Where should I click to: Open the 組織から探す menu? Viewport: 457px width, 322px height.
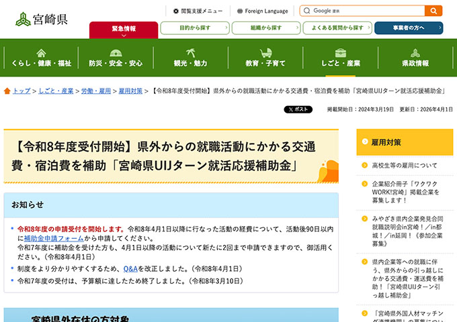click(266, 28)
